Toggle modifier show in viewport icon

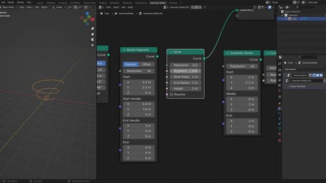317,75
